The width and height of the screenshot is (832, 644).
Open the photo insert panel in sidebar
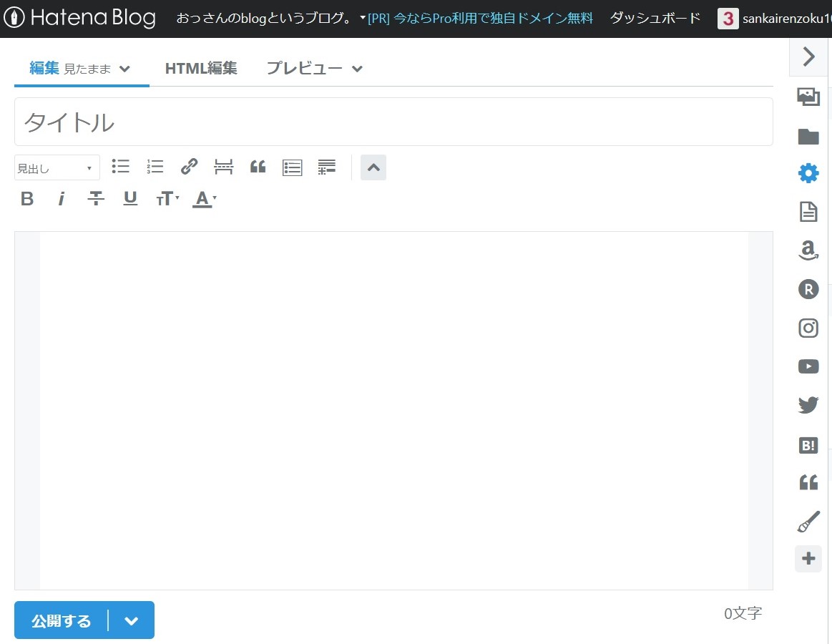point(808,97)
